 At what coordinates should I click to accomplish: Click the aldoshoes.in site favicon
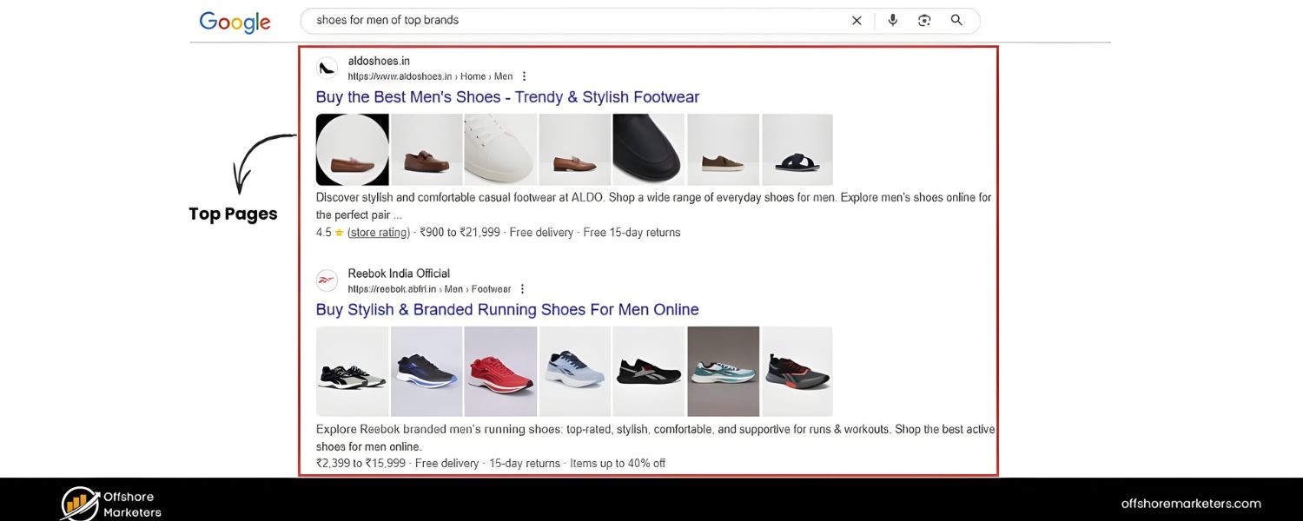(x=327, y=68)
